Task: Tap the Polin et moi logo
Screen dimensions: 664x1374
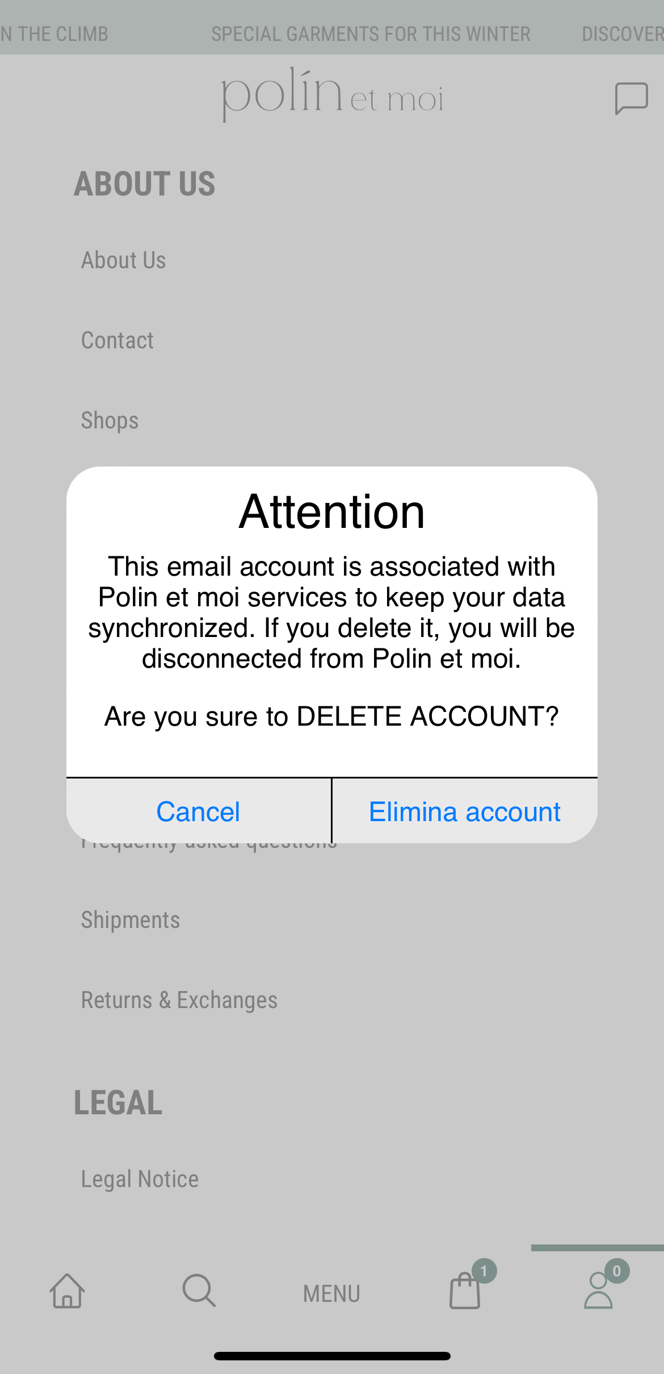Action: tap(332, 94)
